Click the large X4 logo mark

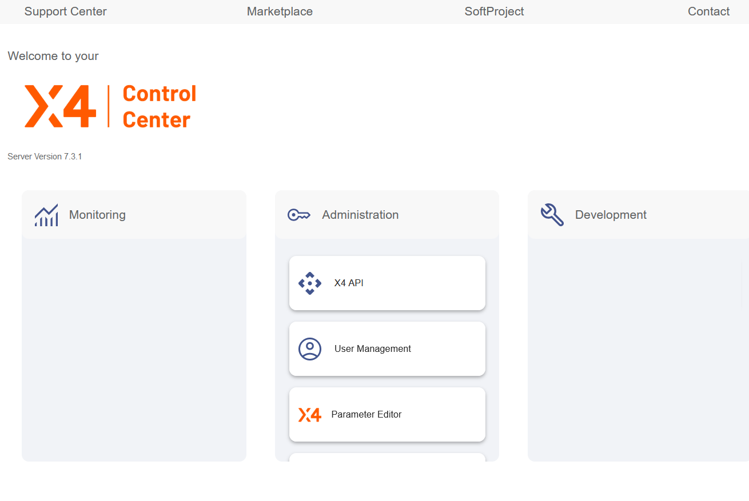pos(60,106)
